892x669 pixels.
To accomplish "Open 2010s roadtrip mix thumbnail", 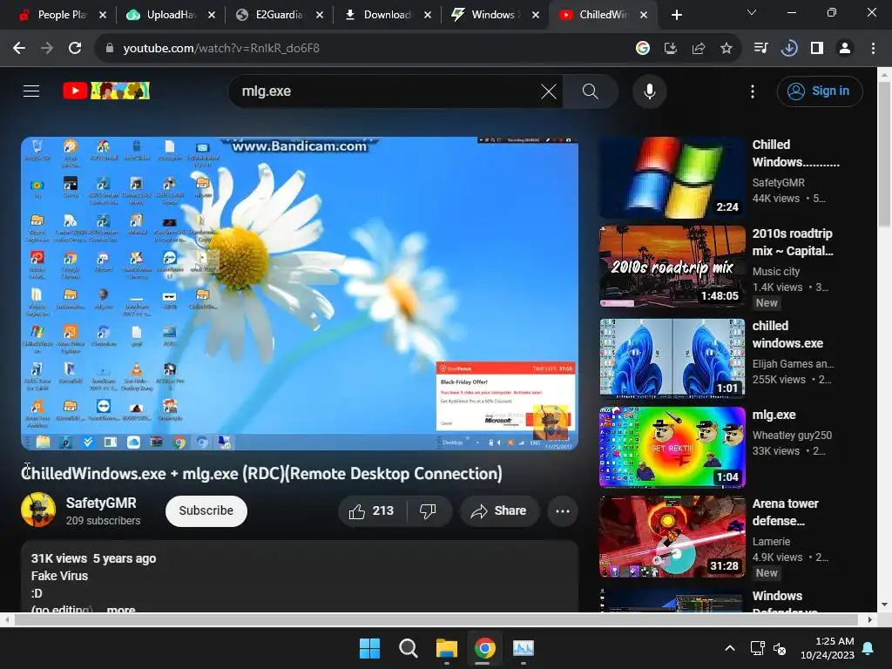I will [672, 267].
